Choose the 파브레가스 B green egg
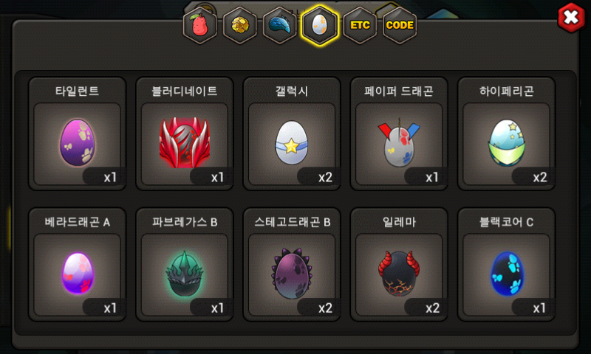Screen dimensions: 591x354 pos(185,273)
